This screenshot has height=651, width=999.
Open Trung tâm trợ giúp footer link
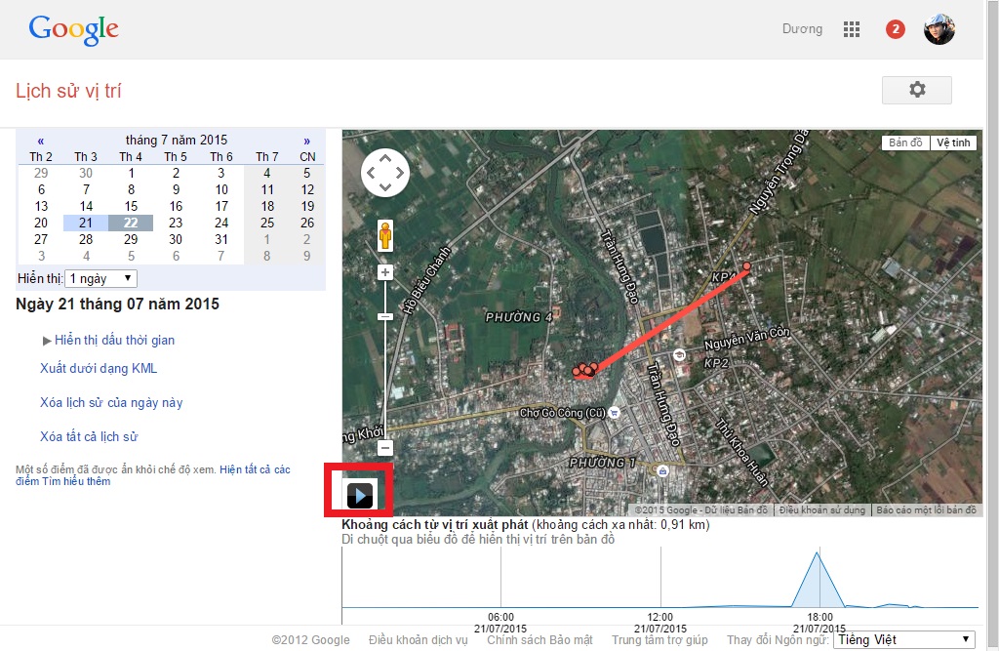click(659, 640)
